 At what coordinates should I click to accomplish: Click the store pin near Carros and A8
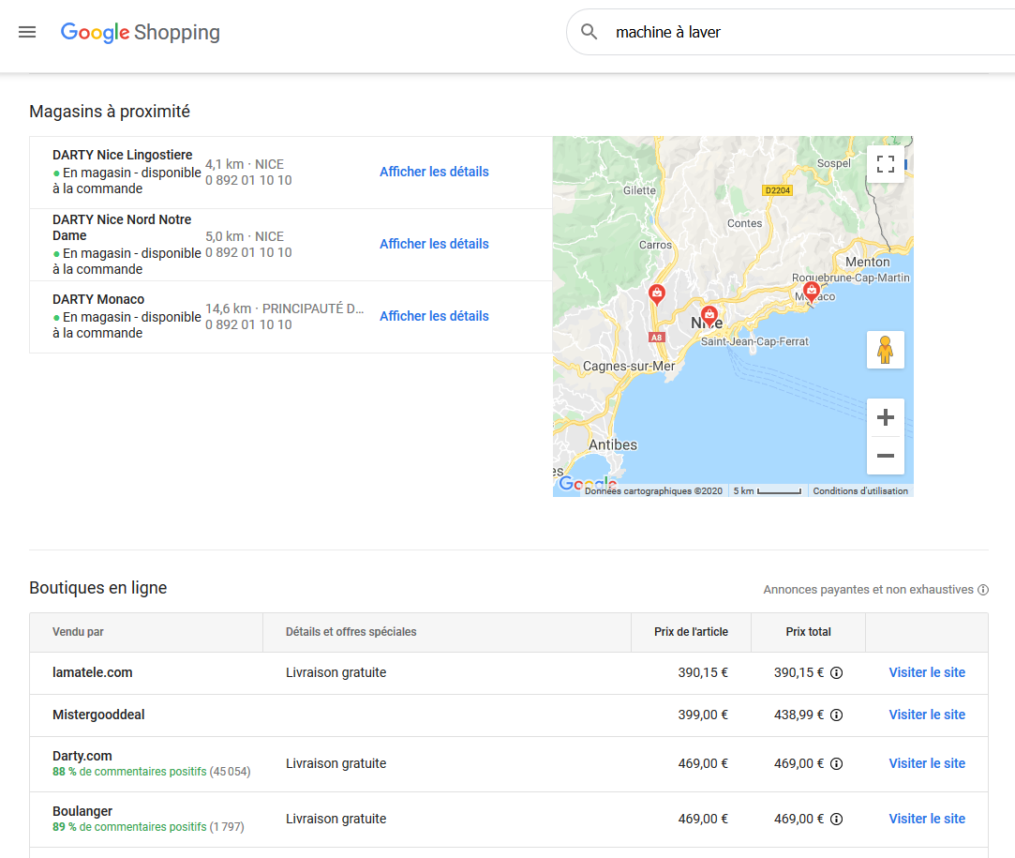tap(657, 294)
